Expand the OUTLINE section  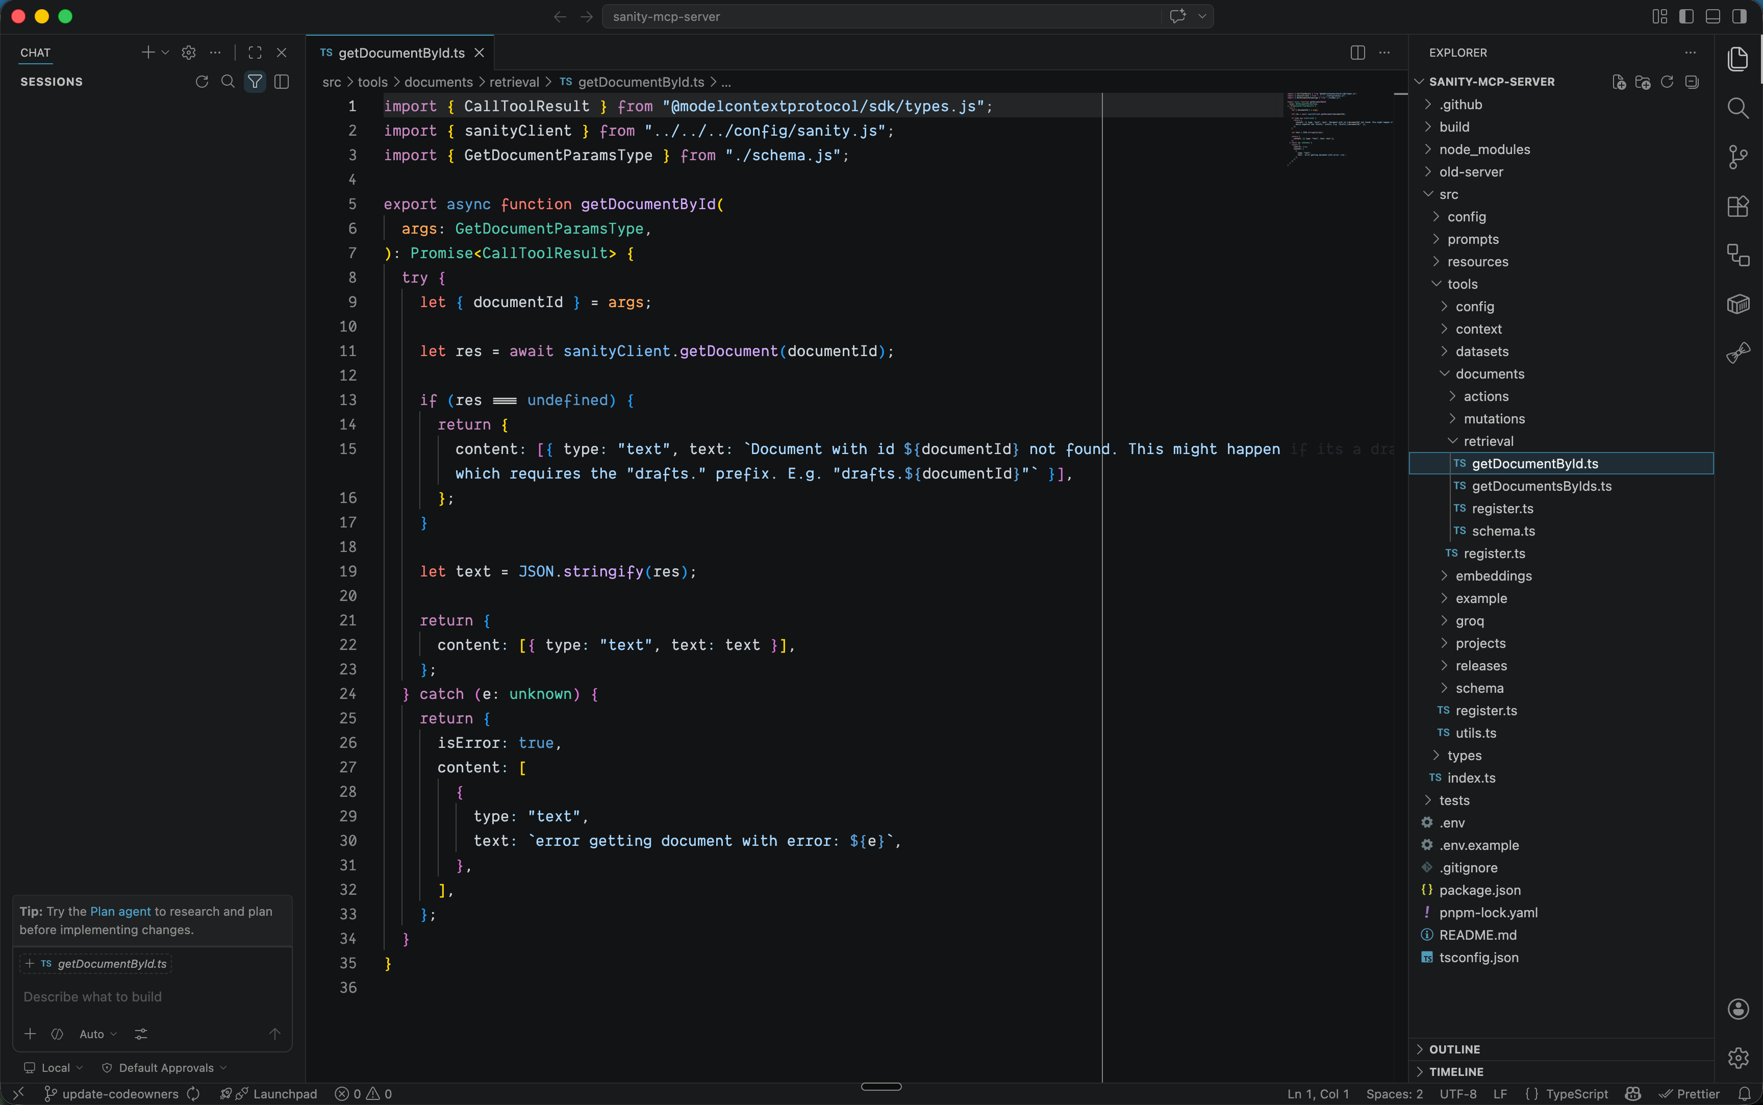click(1454, 1049)
